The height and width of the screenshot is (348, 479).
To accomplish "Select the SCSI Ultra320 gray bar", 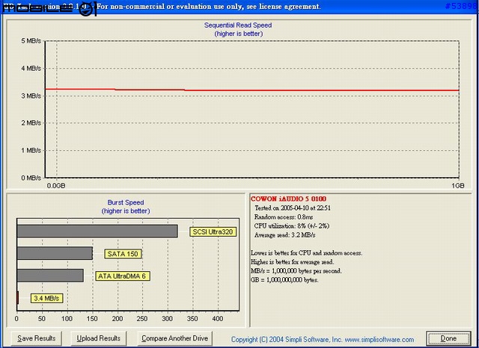I will point(97,232).
